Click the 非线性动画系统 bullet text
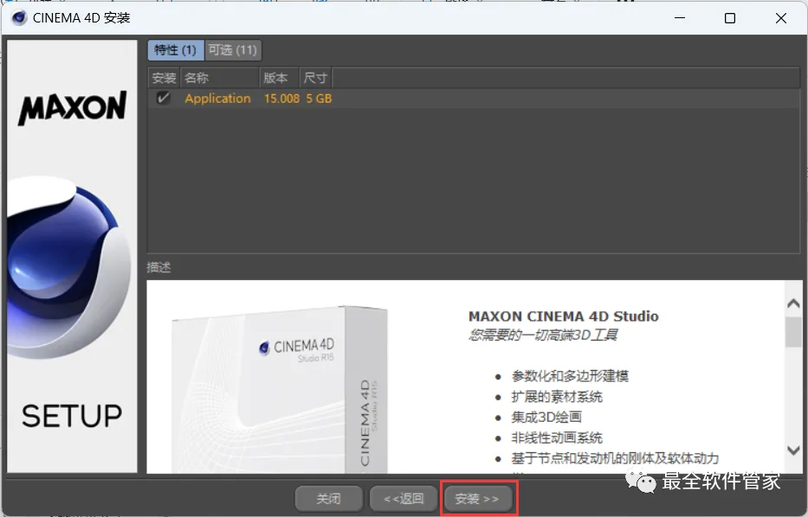 [557, 437]
